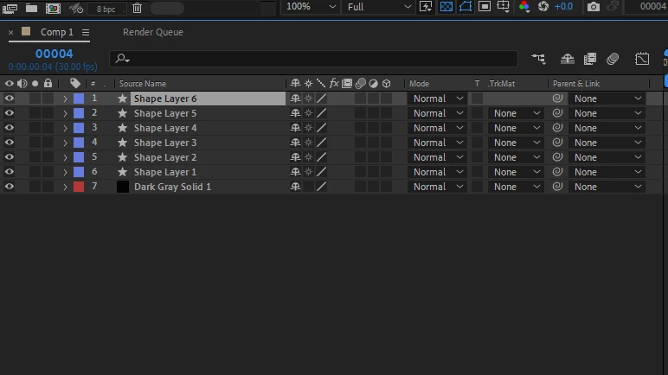Click parent pick whip for Shape Layer 2
This screenshot has width=668, height=375.
click(x=557, y=156)
